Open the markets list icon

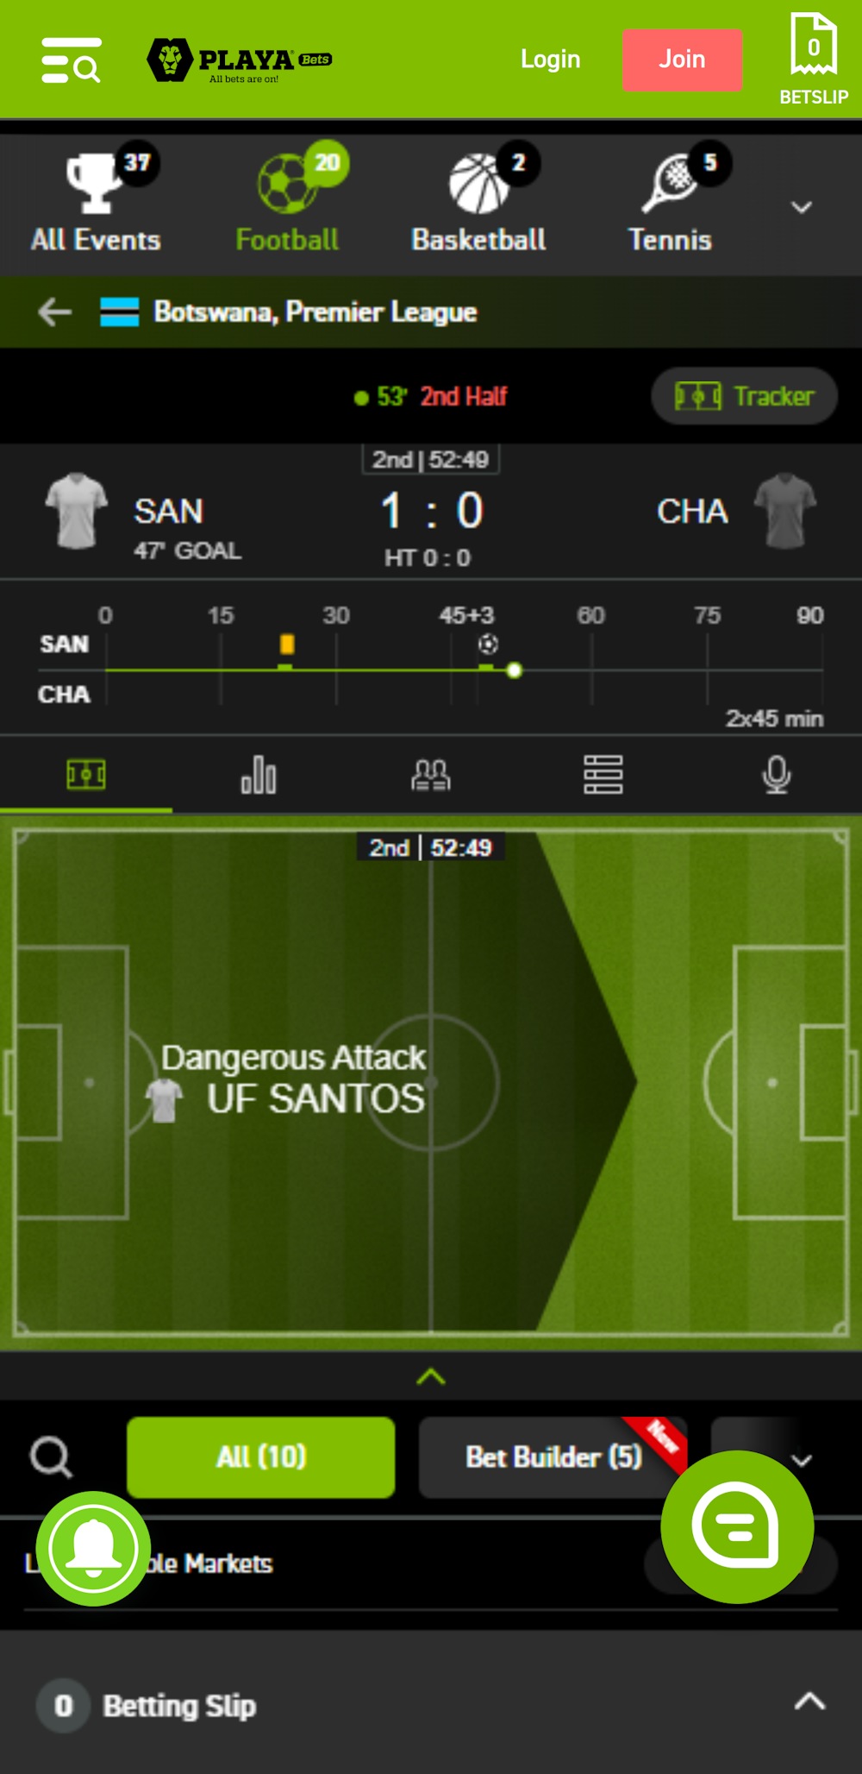click(x=603, y=775)
